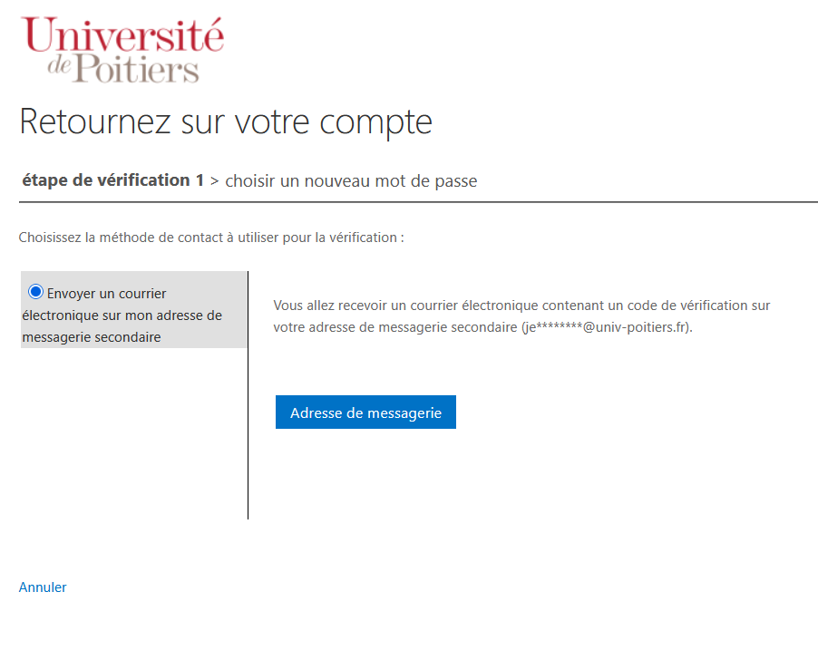Click 'électronique sur mon adresse de' label line

click(x=122, y=315)
